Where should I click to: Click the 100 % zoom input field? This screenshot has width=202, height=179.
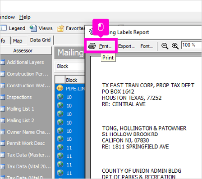[x=192, y=45]
